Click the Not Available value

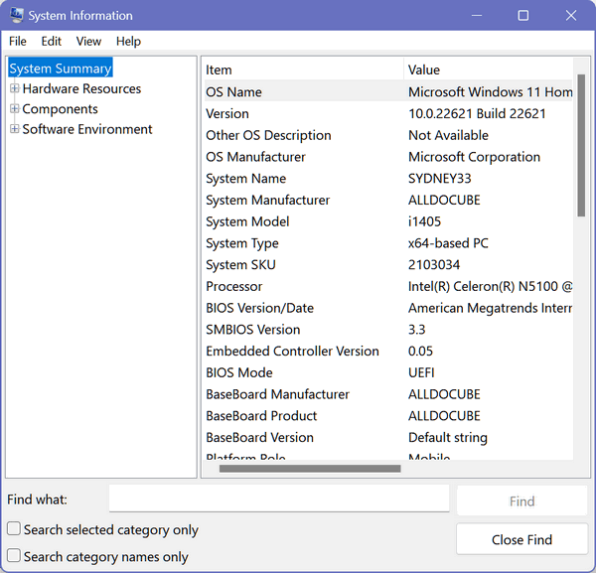pos(448,135)
